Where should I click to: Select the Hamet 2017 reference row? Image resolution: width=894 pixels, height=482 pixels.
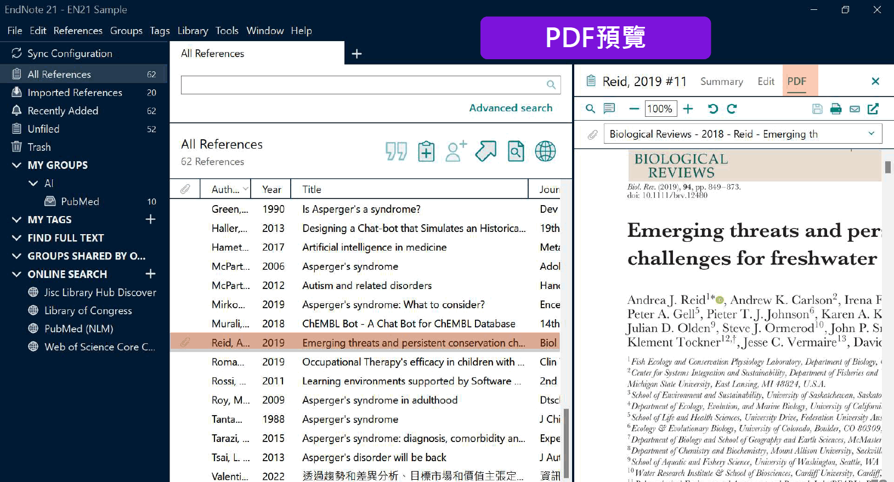pos(365,247)
